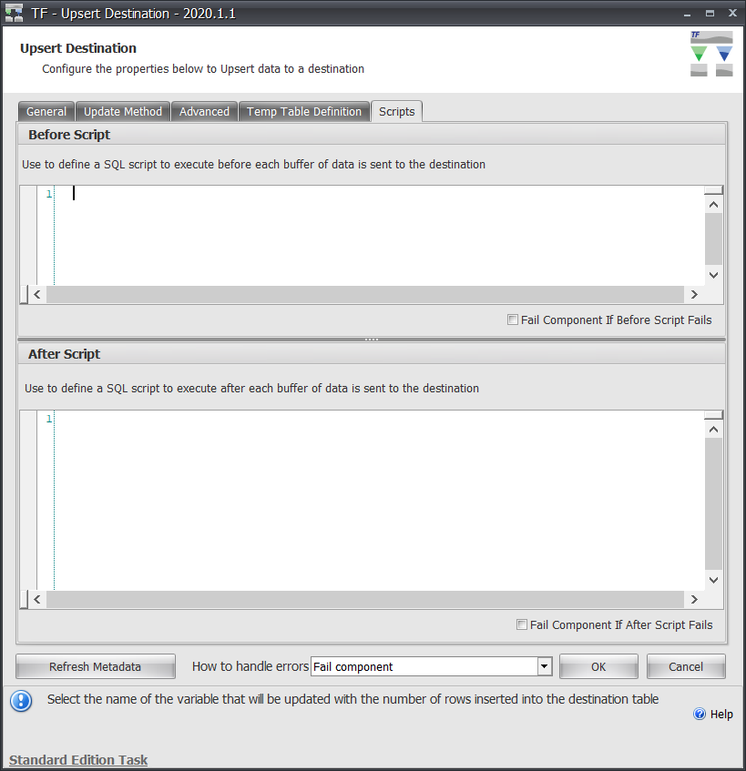Check Fail Component If After Script Fails
This screenshot has height=771, width=746.
coord(522,624)
